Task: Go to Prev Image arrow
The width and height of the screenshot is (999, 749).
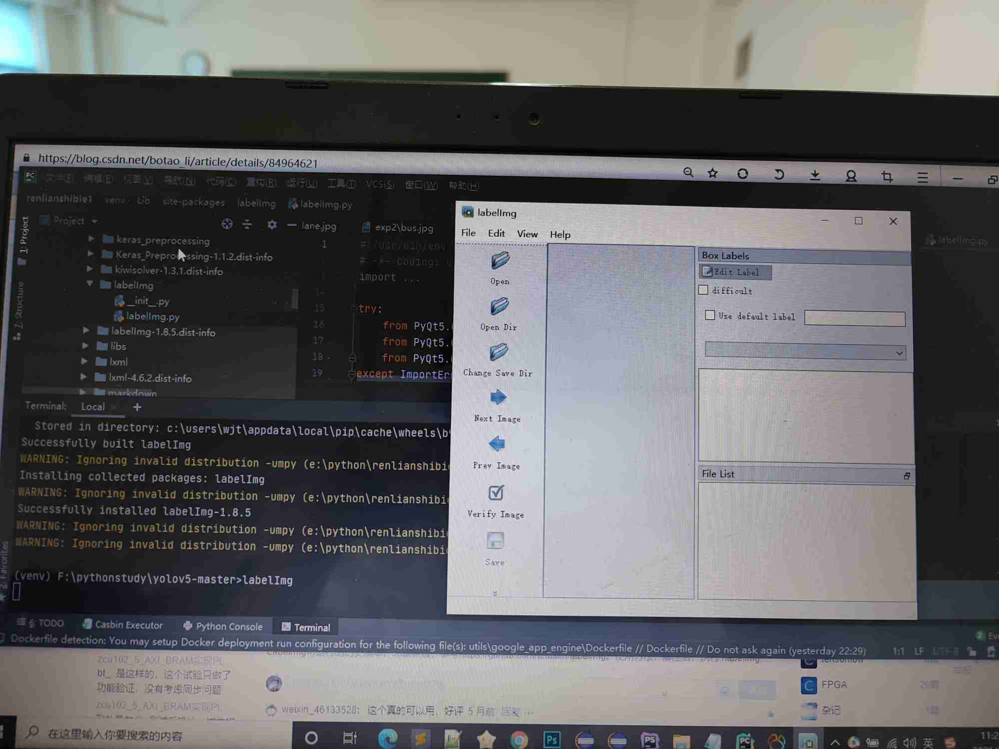Action: [x=497, y=444]
